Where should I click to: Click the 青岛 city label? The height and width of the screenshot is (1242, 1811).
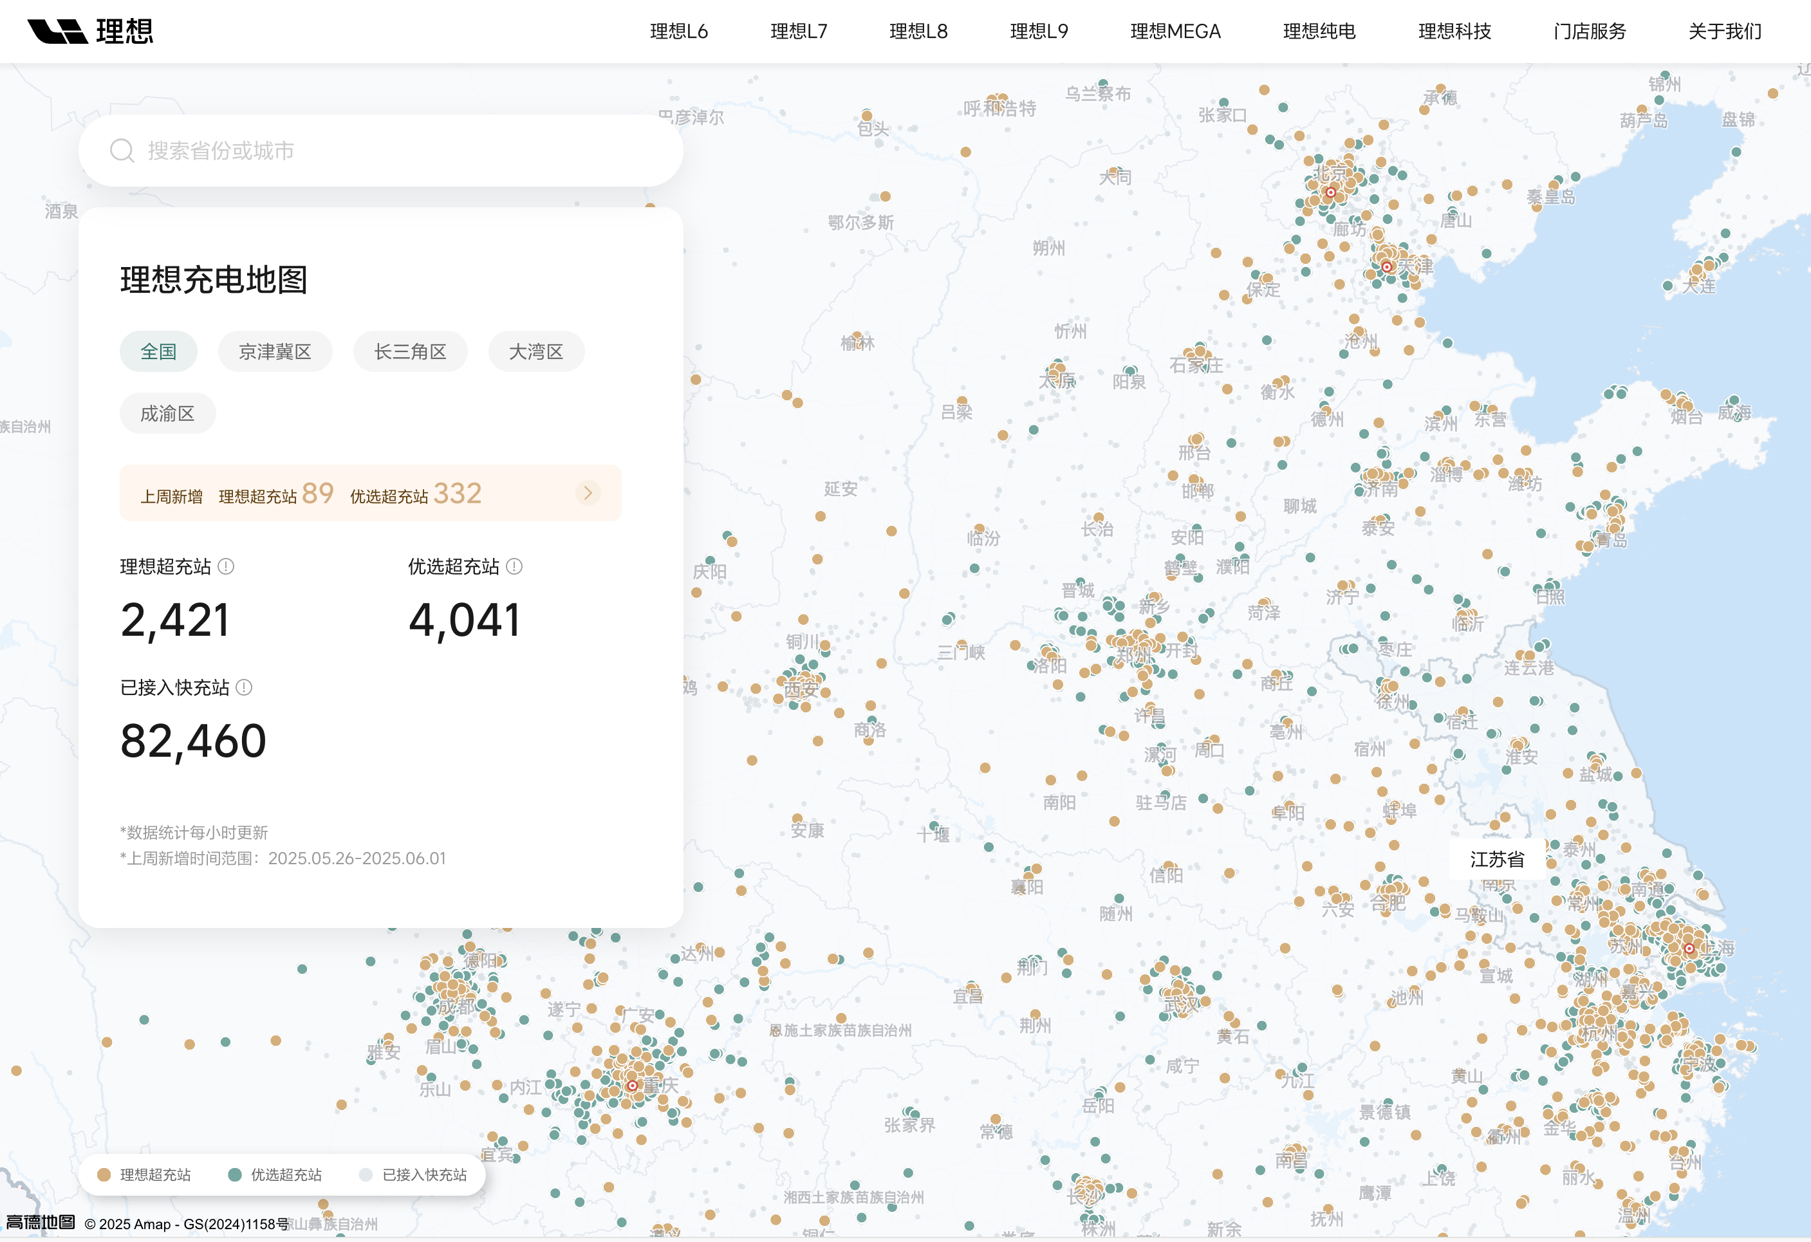(1610, 539)
